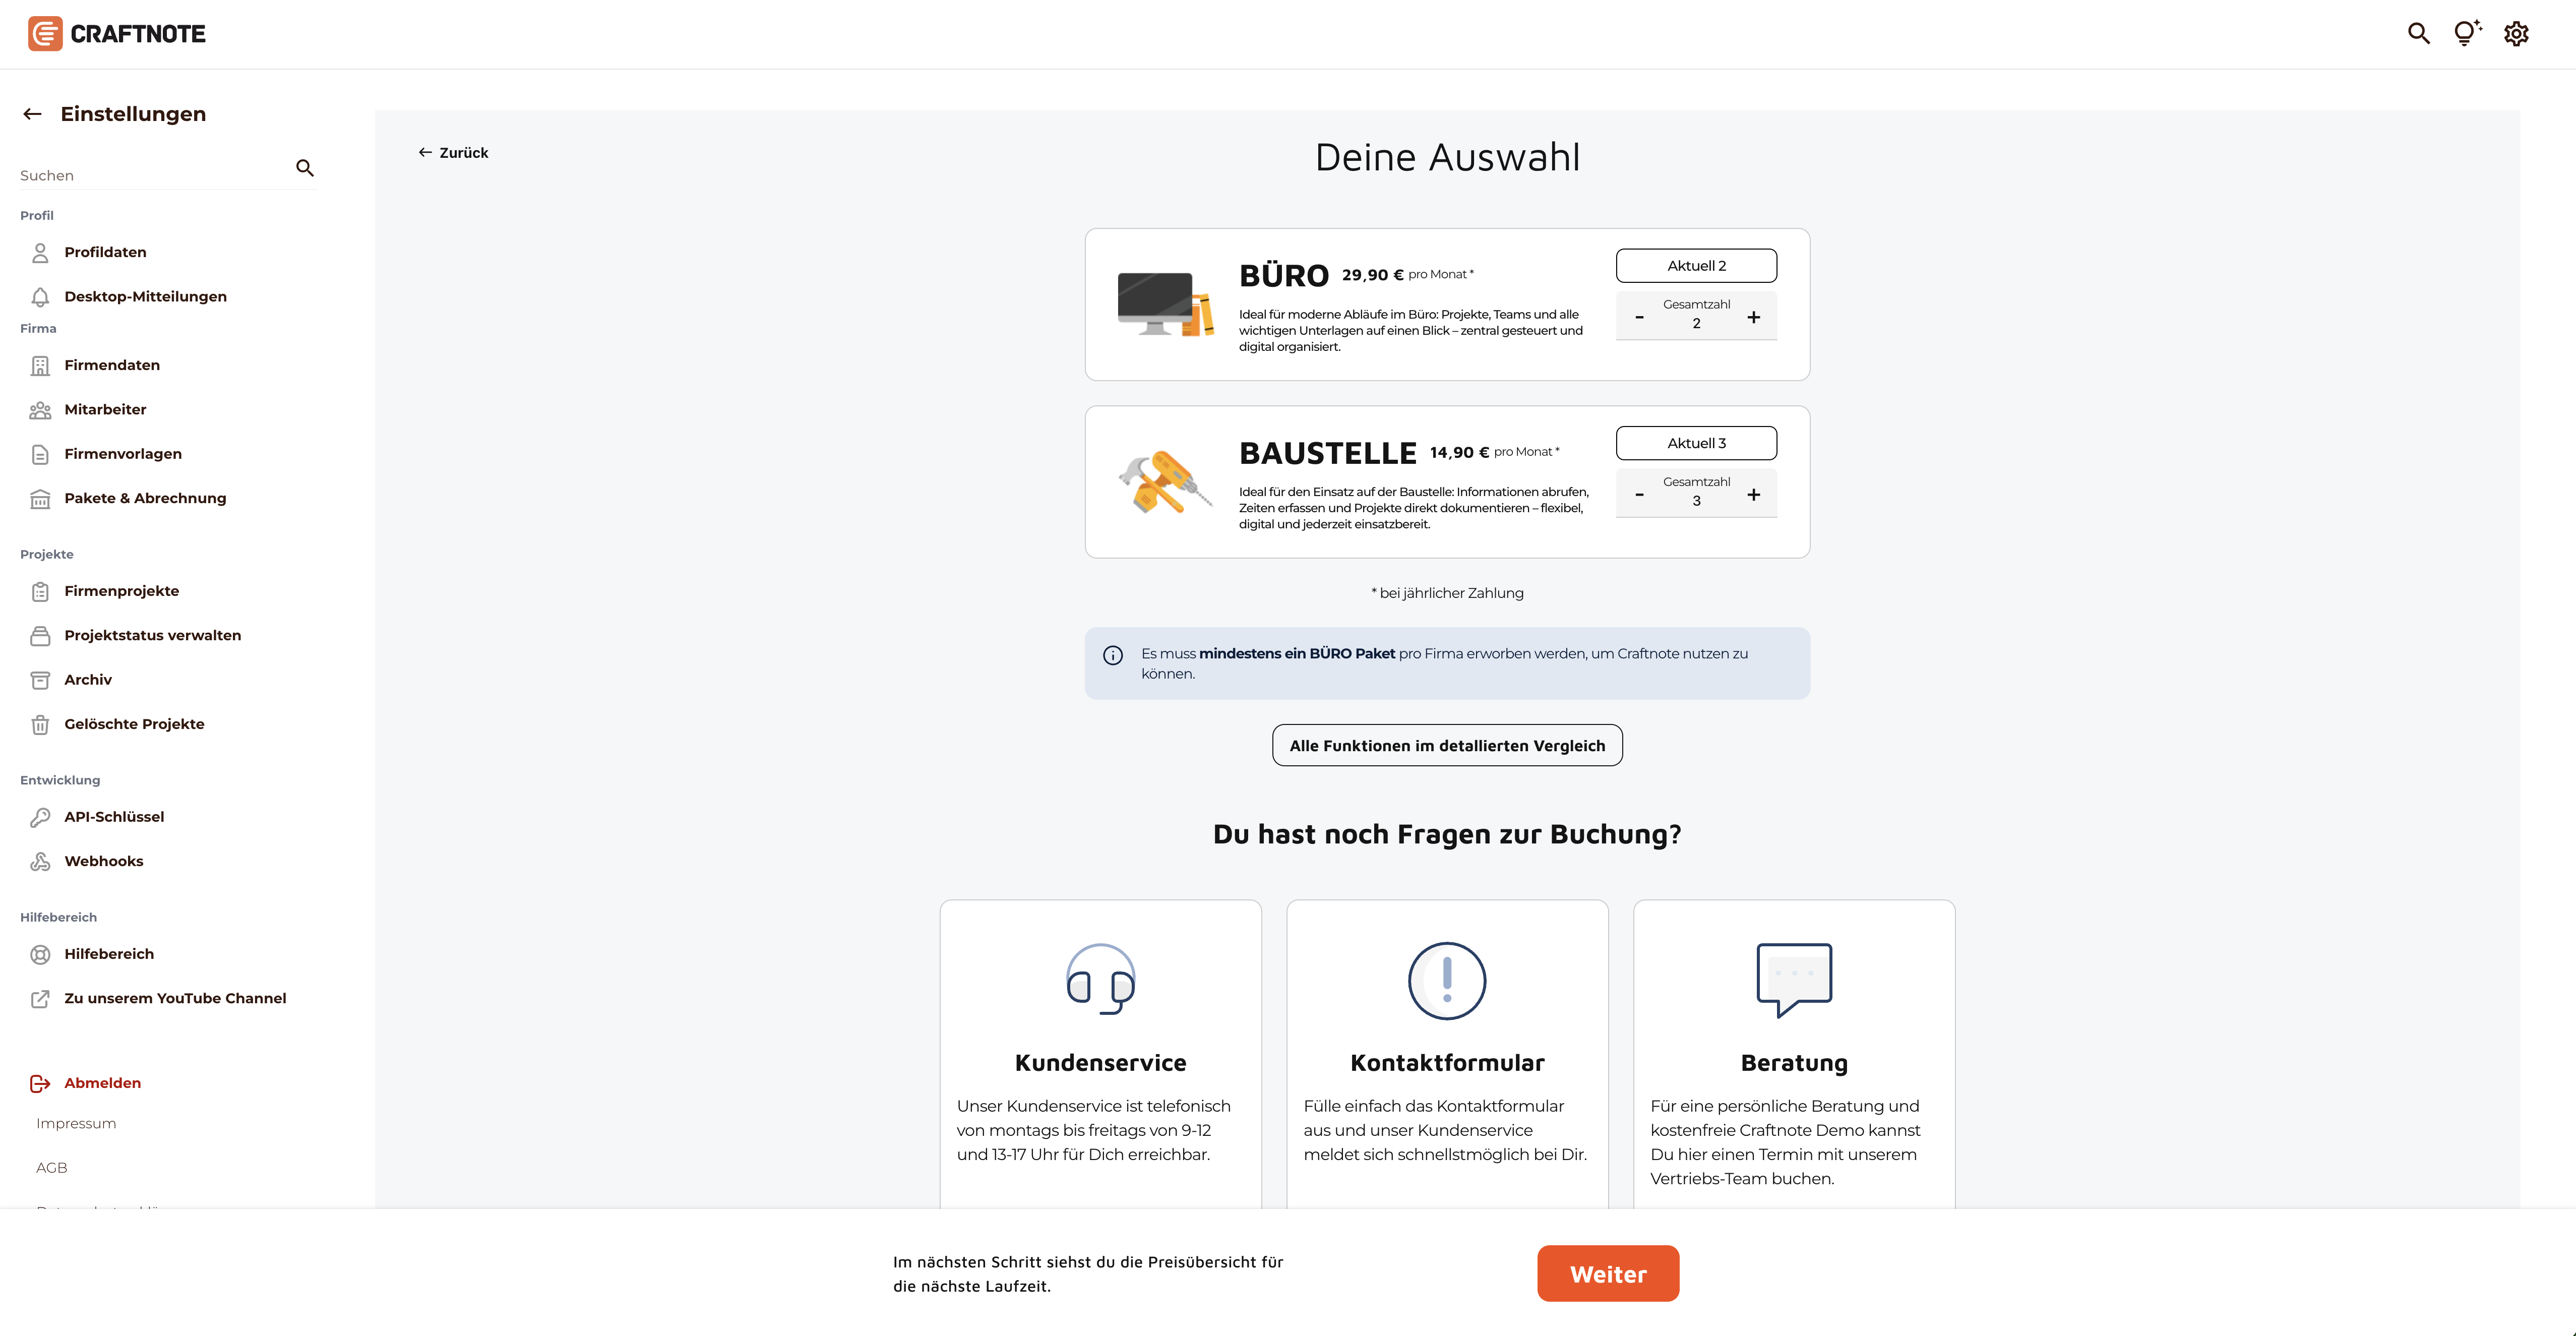2576x1336 pixels.
Task: Click the info icon in BÜRO notice
Action: (1112, 655)
